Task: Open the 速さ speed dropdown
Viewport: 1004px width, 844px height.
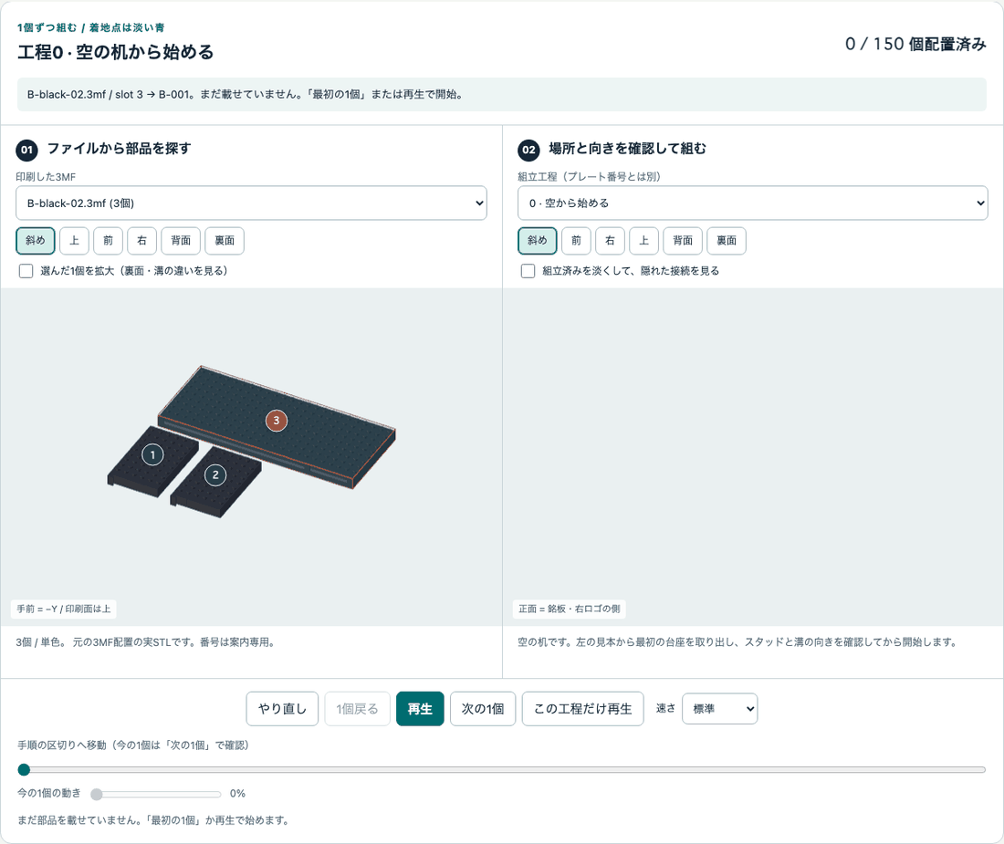Action: pos(720,708)
